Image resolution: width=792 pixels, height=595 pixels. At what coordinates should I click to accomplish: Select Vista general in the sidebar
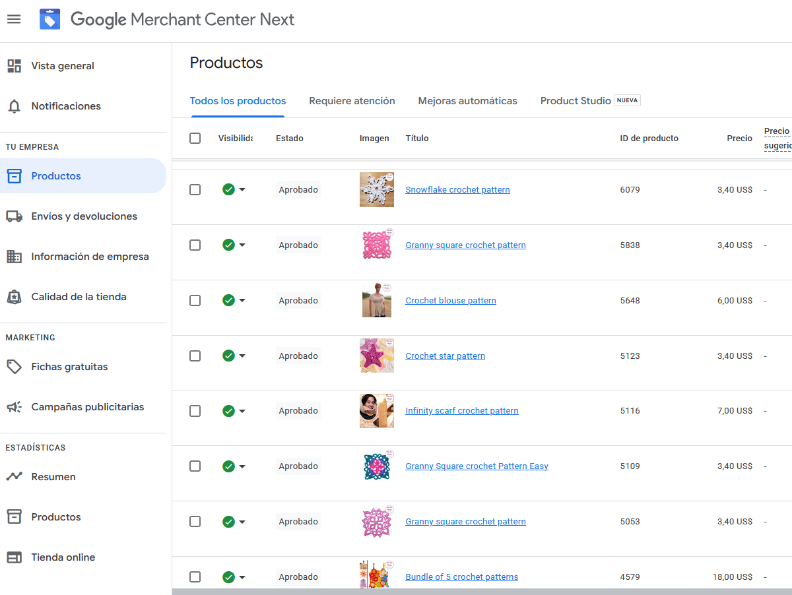point(63,65)
